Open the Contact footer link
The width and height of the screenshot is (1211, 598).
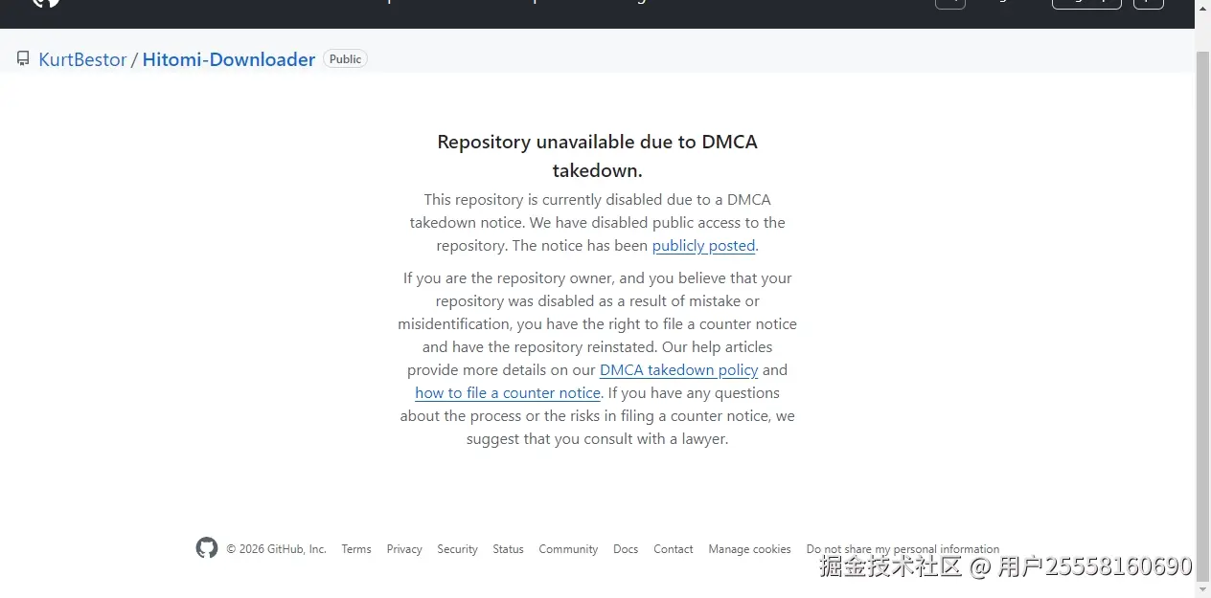pyautogui.click(x=674, y=549)
